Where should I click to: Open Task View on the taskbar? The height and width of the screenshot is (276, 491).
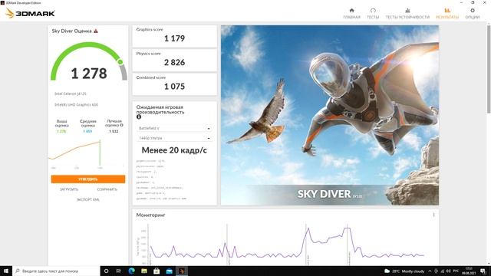tap(119, 271)
